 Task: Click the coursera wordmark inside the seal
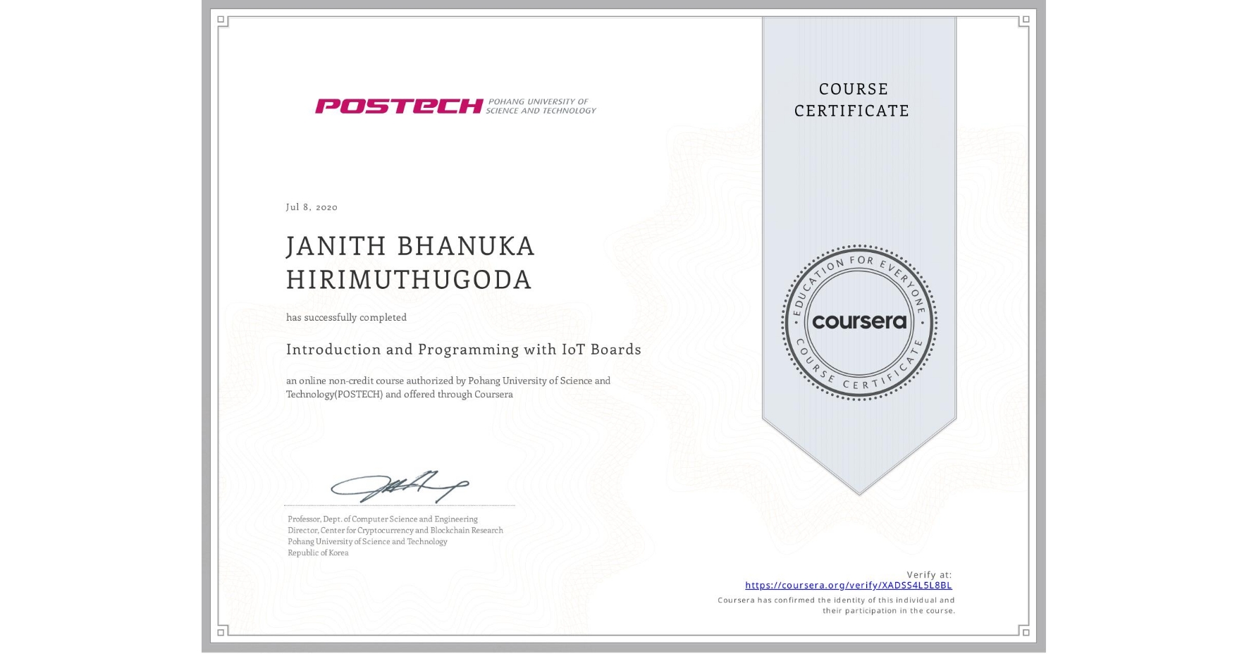point(859,322)
